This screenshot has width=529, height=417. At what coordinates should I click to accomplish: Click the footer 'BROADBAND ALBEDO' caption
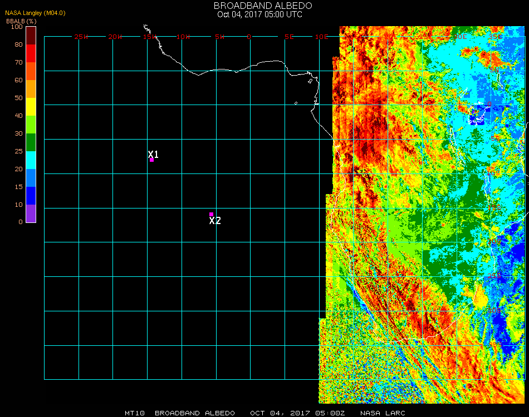pos(195,413)
